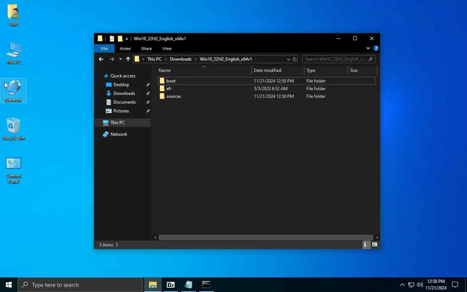Switch to the Home ribbon tab
467x292 pixels.
125,49
